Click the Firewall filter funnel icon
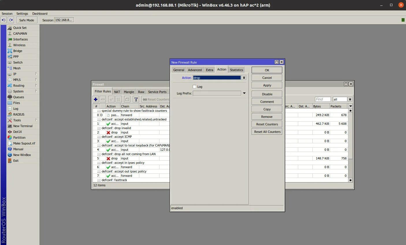 point(136,99)
